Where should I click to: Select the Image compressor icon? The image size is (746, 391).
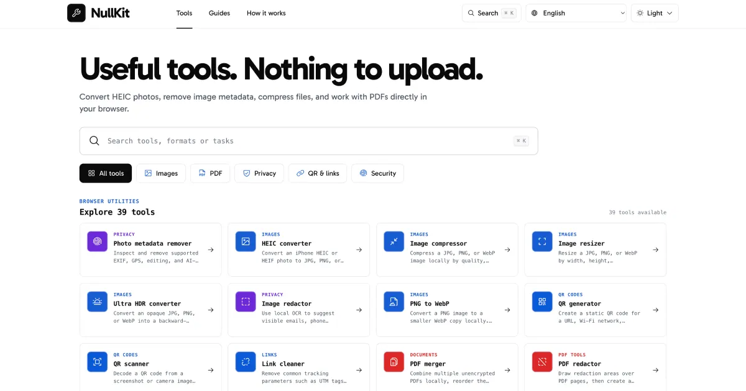pyautogui.click(x=394, y=241)
